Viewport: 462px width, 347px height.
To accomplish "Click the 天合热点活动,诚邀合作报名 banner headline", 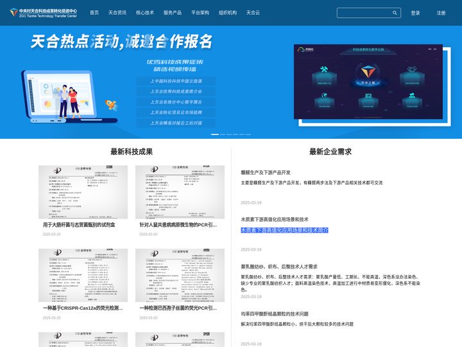I will (x=121, y=42).
